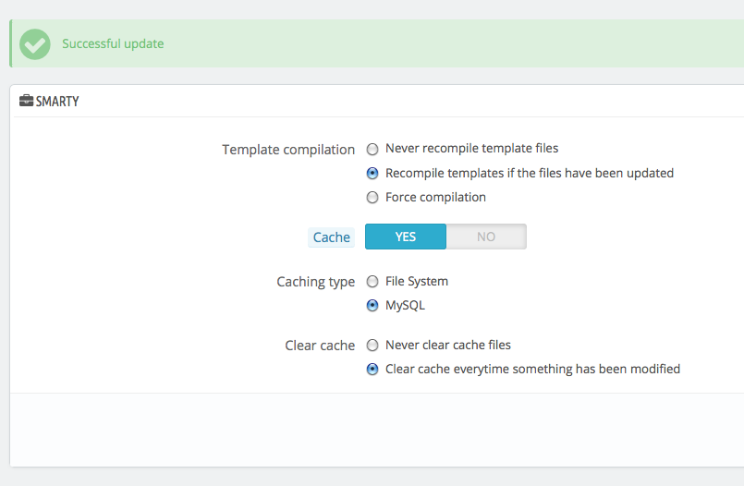Click the Force compilation label text
Viewport: 744px width, 486px height.
pyautogui.click(x=435, y=197)
